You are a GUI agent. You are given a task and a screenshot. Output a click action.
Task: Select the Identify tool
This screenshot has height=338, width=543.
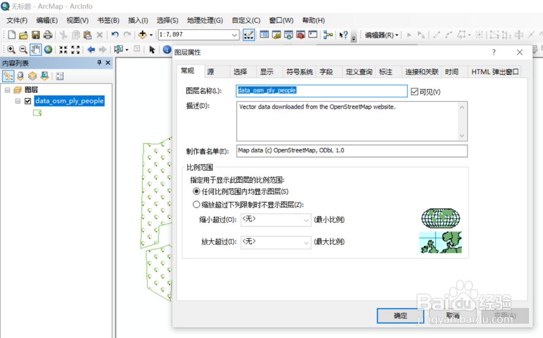[166, 49]
